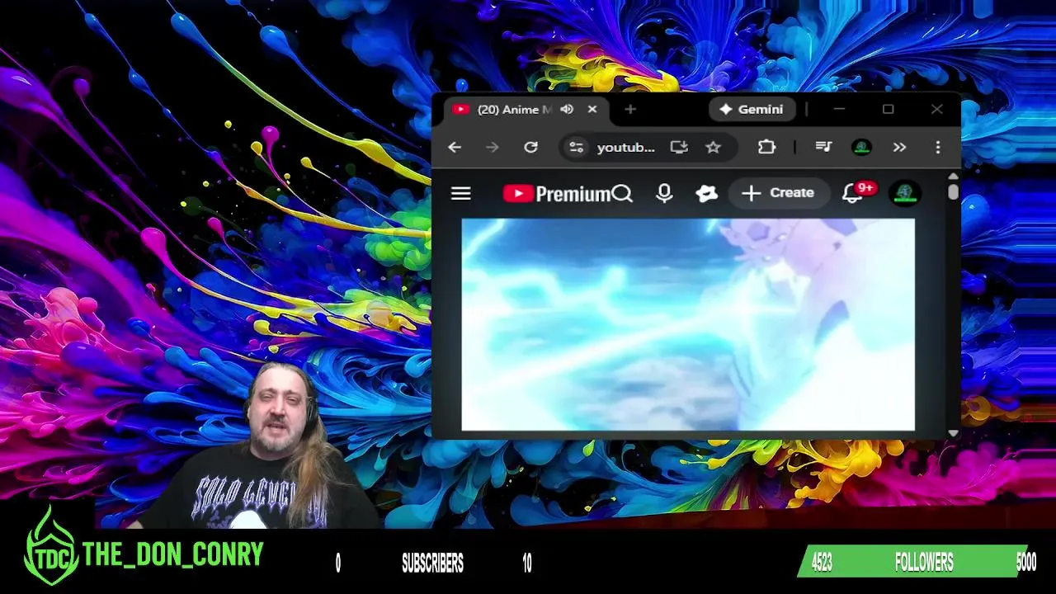Click the scrollbar down arrow
The height and width of the screenshot is (594, 1056).
[x=954, y=433]
